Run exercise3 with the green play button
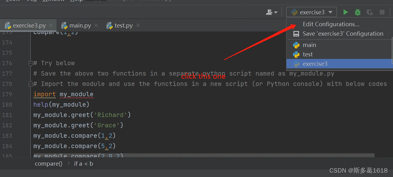 tap(346, 12)
